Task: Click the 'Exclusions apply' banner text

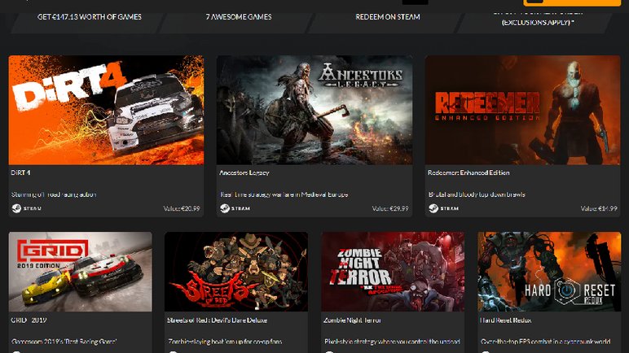Action: 538,23
